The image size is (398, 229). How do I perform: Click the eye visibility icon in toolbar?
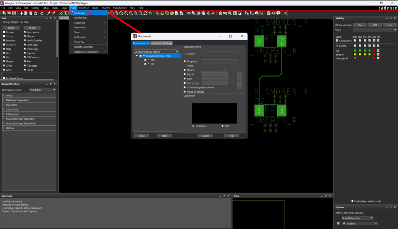[x=189, y=13]
